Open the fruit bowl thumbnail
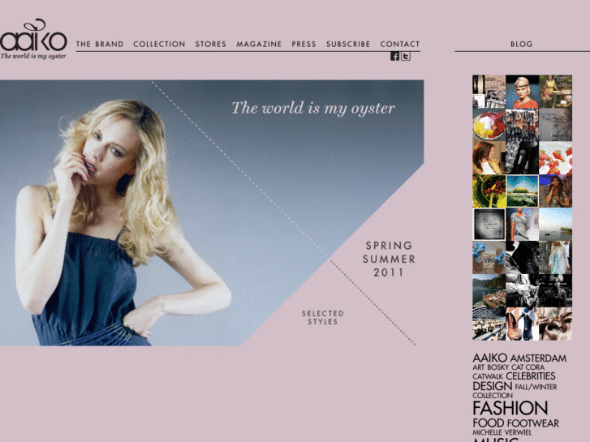 click(489, 125)
